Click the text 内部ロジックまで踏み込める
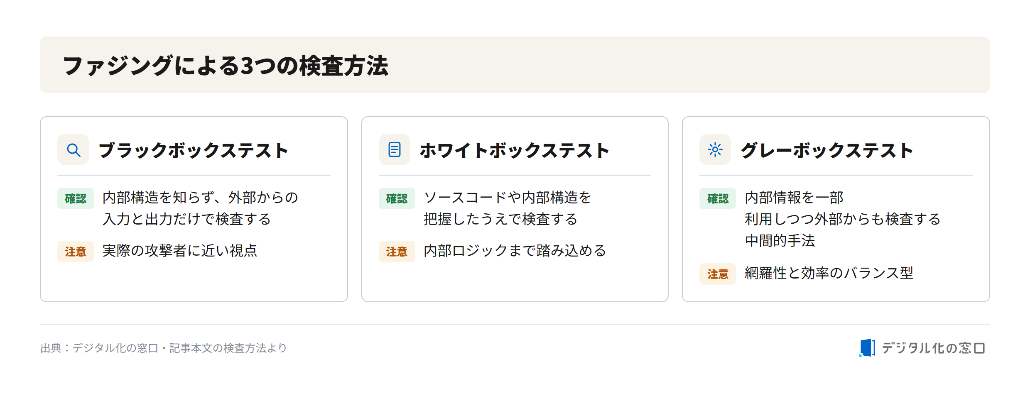The image size is (1030, 396). pyautogui.click(x=515, y=251)
